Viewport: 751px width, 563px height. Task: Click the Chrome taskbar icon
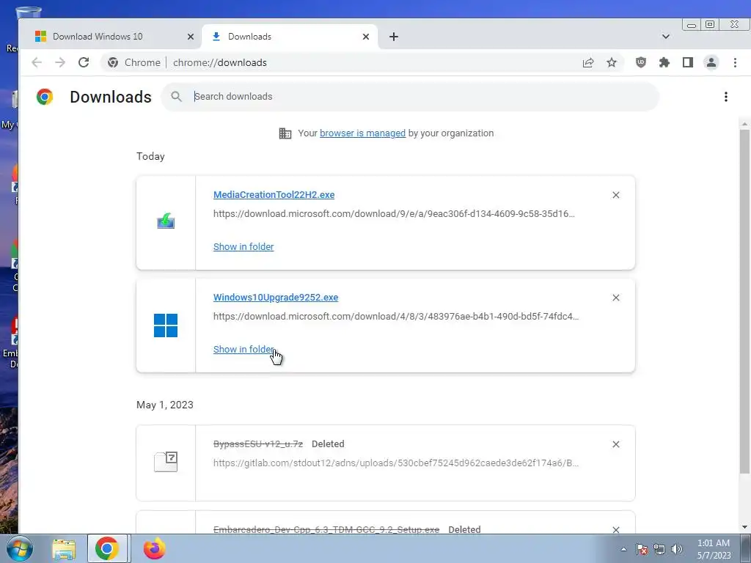pos(107,548)
